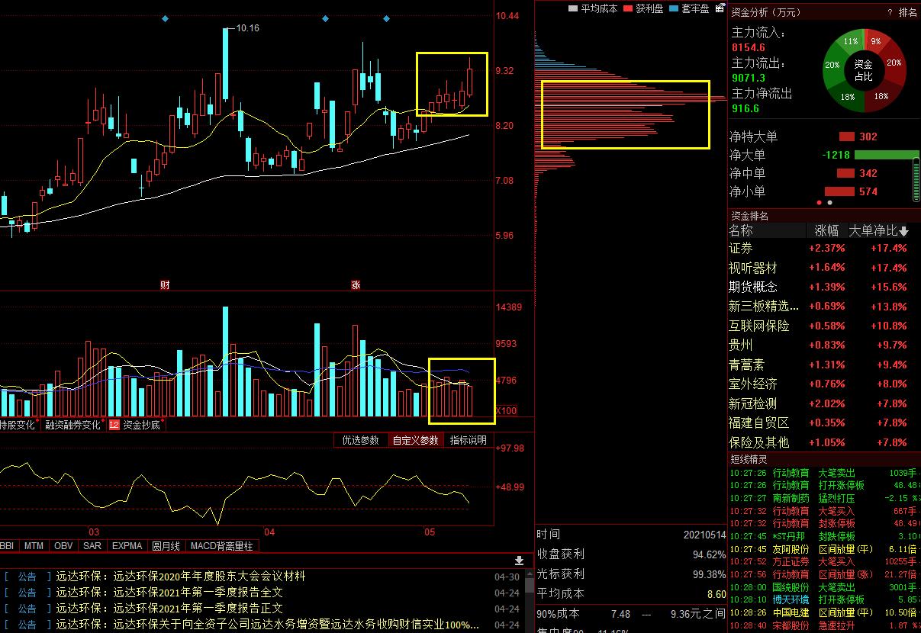
Task: Click the 涨 marker on the chart
Action: [x=356, y=284]
